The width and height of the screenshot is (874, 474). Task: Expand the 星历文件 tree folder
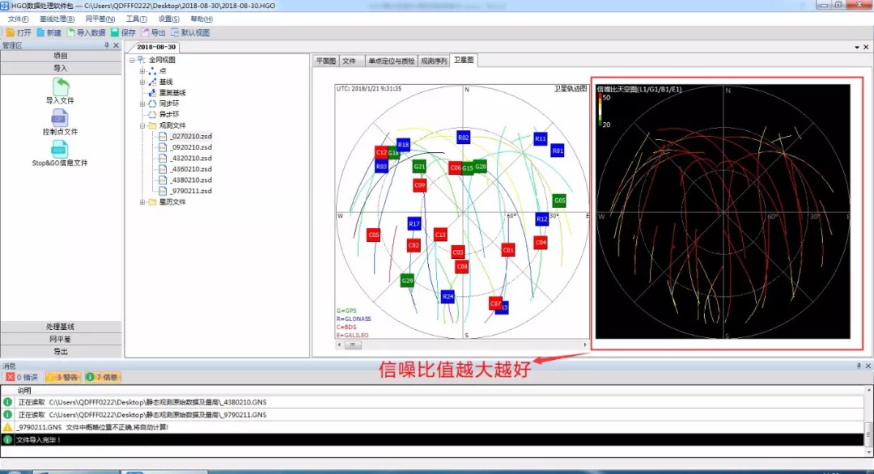[x=142, y=201]
